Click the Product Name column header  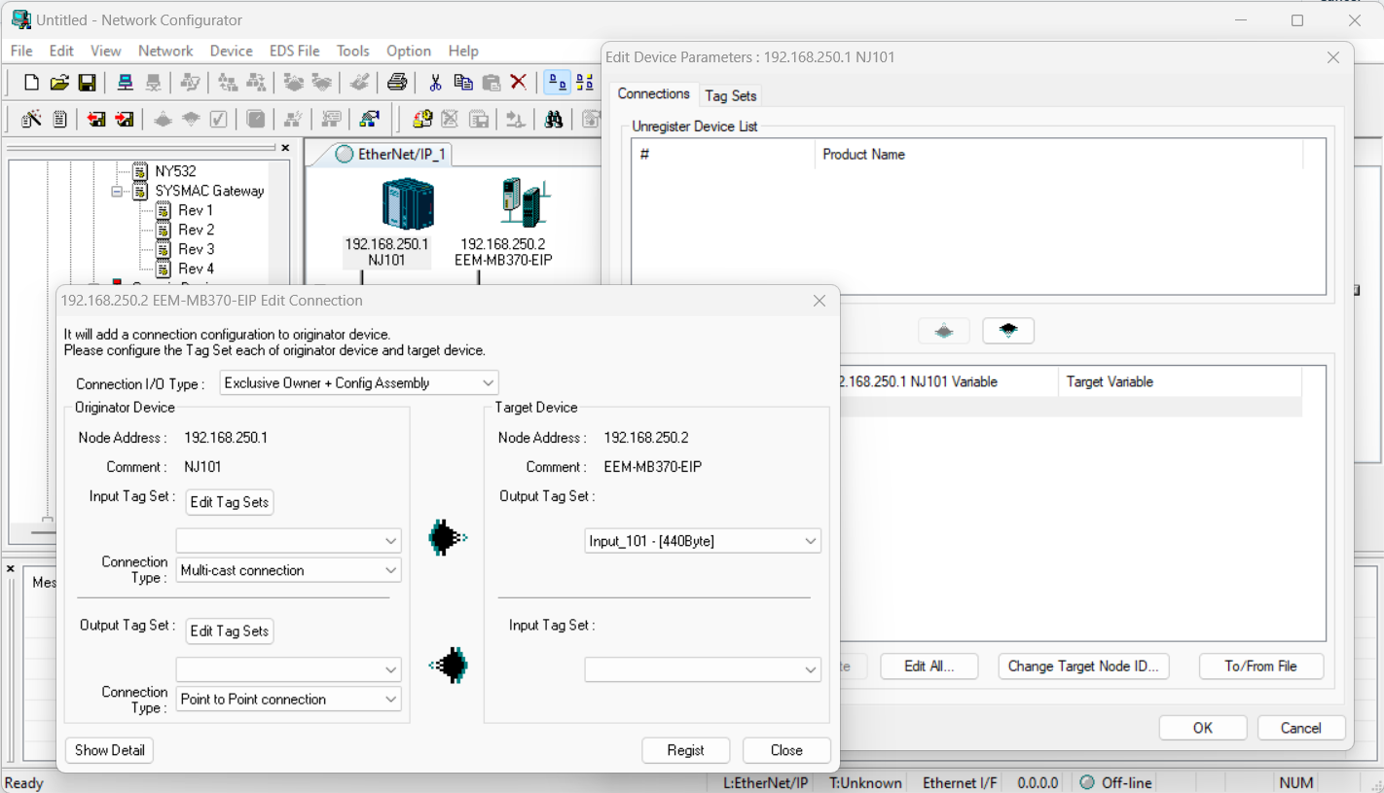click(x=1059, y=155)
